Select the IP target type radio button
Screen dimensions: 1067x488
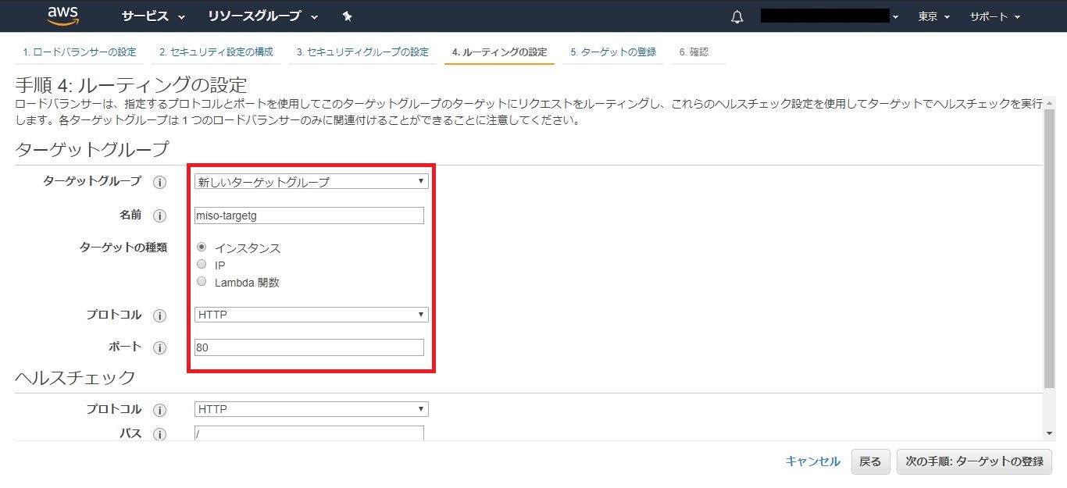[202, 265]
